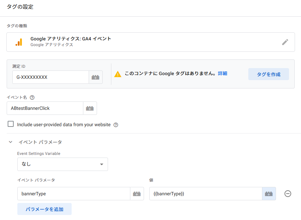This screenshot has width=301, height=220.
Task: Click the {{bannerType}} value field
Action: [205, 194]
